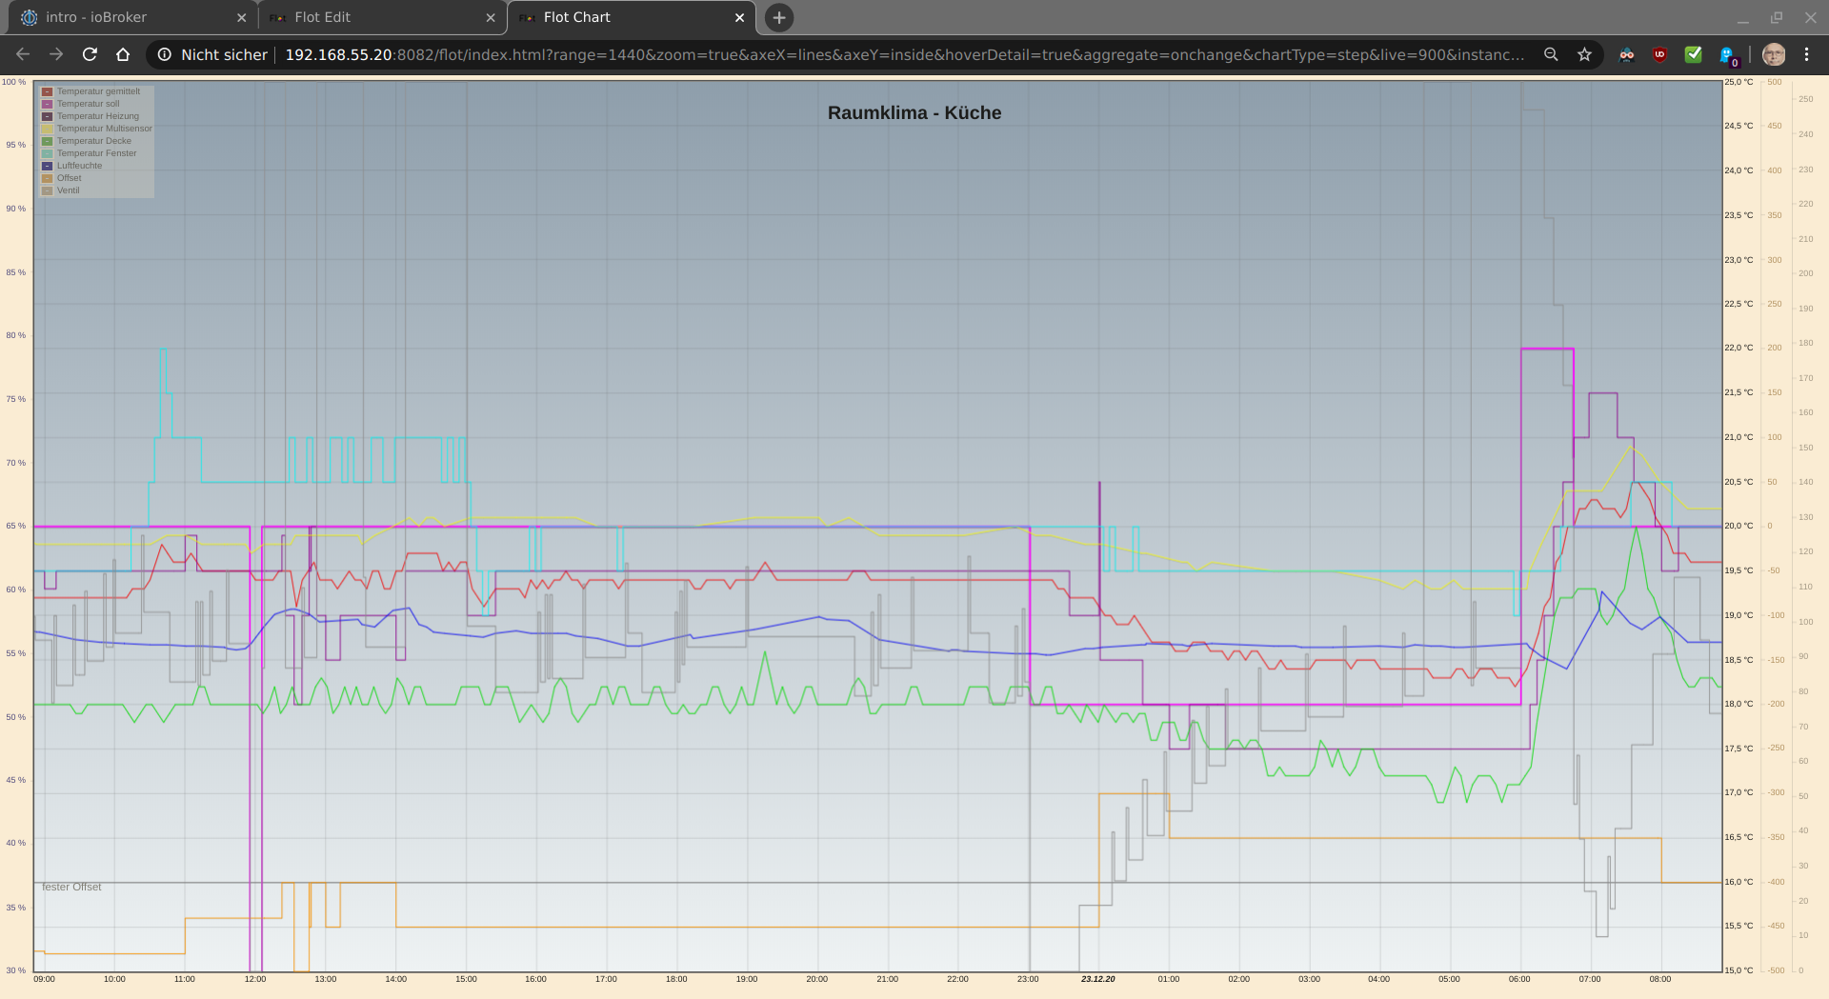Open the browser three-dot menu
The height and width of the screenshot is (999, 1829).
[1806, 54]
